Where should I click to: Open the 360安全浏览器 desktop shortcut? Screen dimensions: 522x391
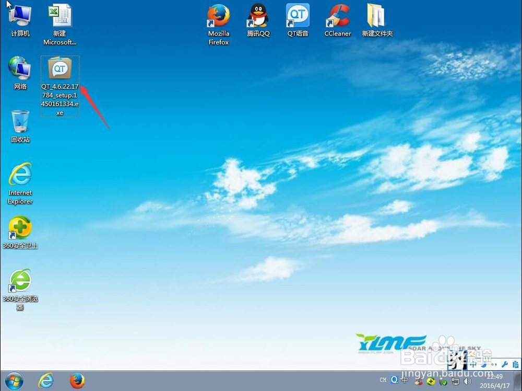(20, 290)
